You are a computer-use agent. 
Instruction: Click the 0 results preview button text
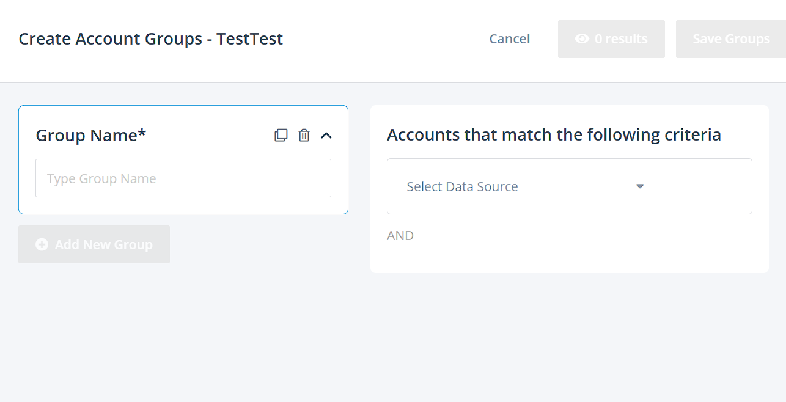click(x=620, y=39)
